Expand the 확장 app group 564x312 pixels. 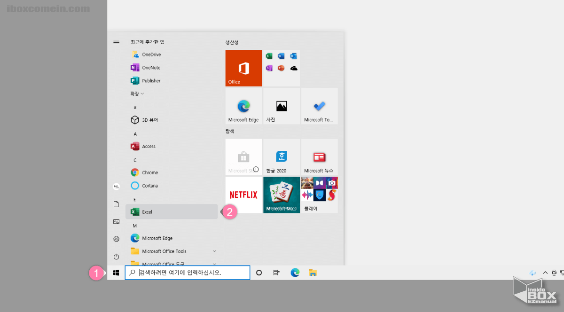click(x=136, y=93)
